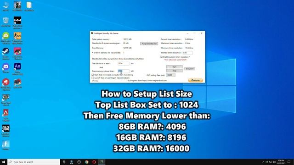Open the yellow folder desktop icon
This screenshot has height=165, width=294.
29,6
